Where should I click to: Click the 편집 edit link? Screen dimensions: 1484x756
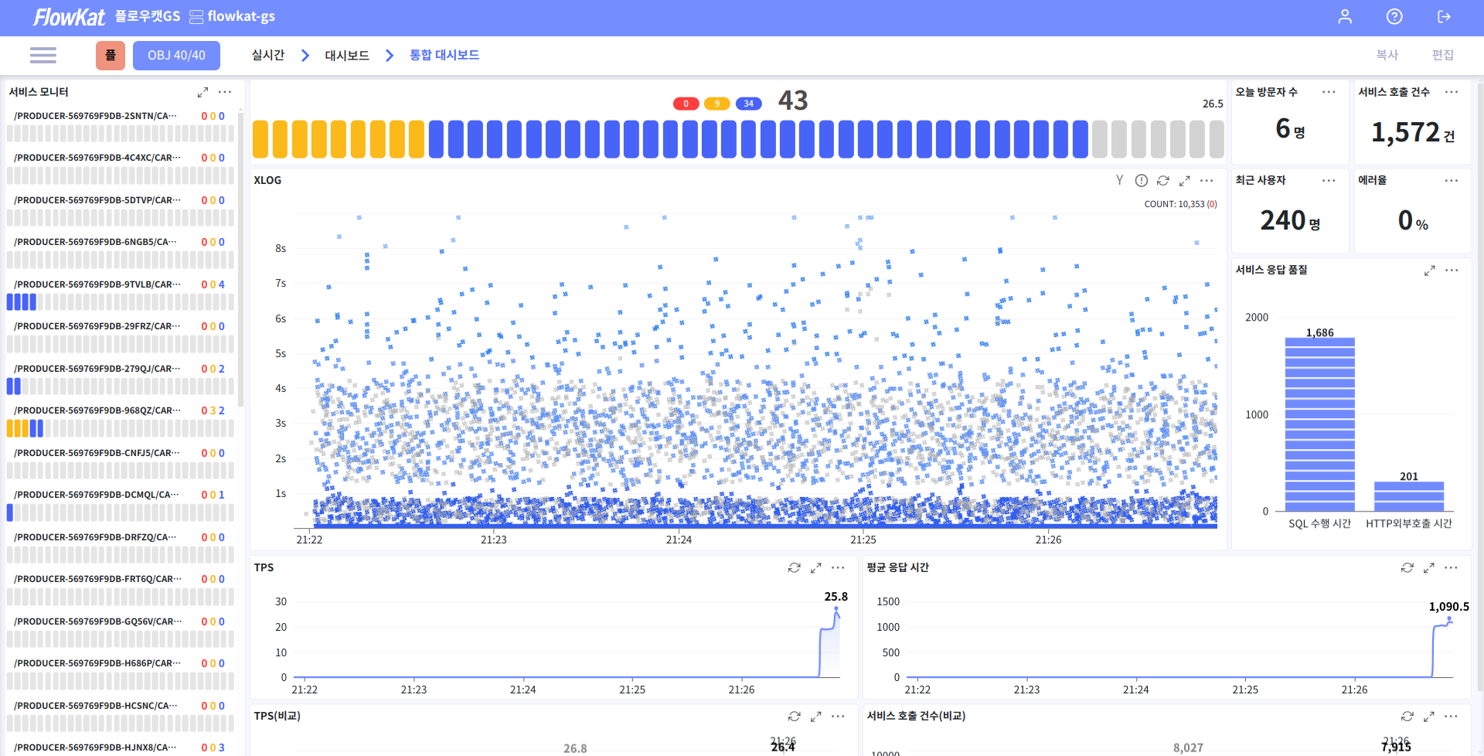(x=1442, y=55)
